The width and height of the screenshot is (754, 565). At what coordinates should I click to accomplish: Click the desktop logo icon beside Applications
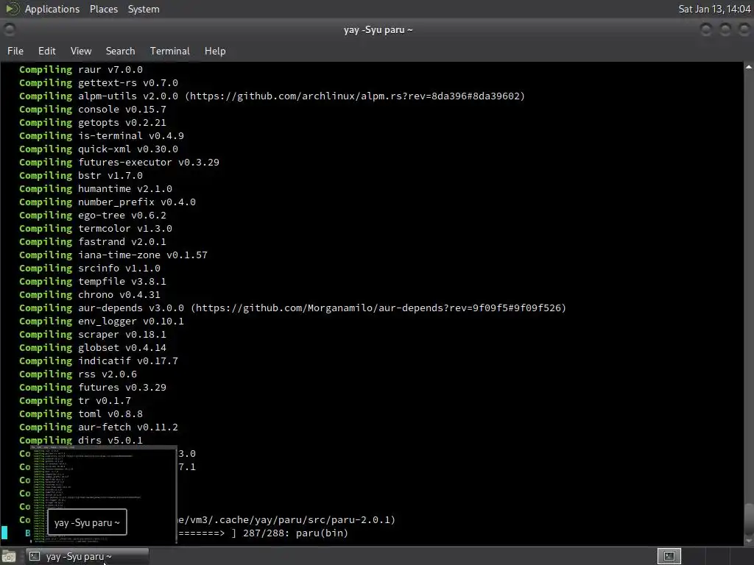pyautogui.click(x=12, y=9)
